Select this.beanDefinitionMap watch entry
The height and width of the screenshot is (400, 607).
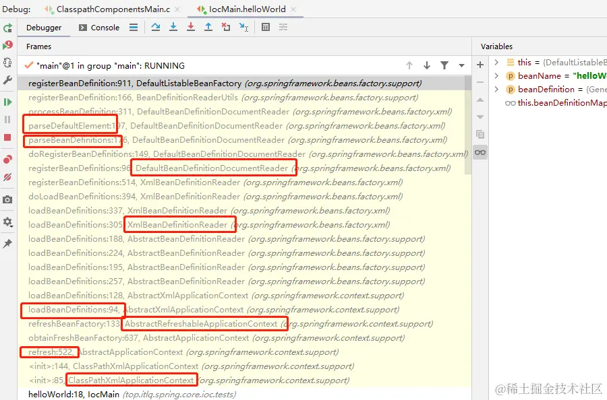tap(556, 103)
